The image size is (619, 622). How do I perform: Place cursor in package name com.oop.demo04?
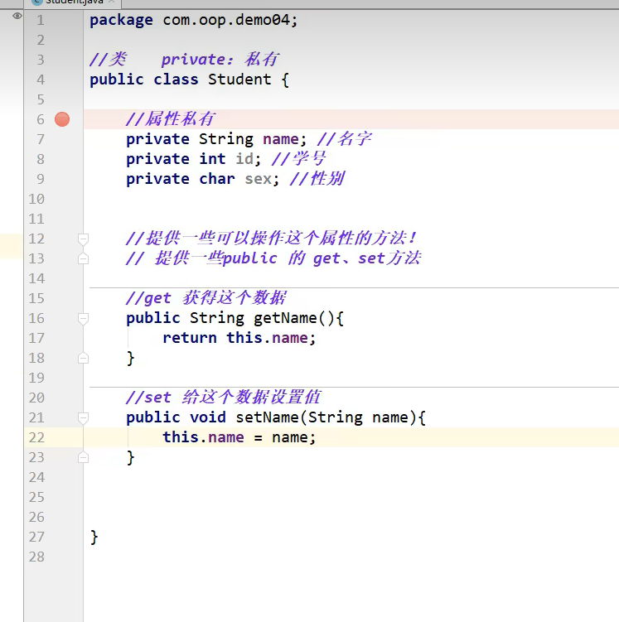[226, 20]
